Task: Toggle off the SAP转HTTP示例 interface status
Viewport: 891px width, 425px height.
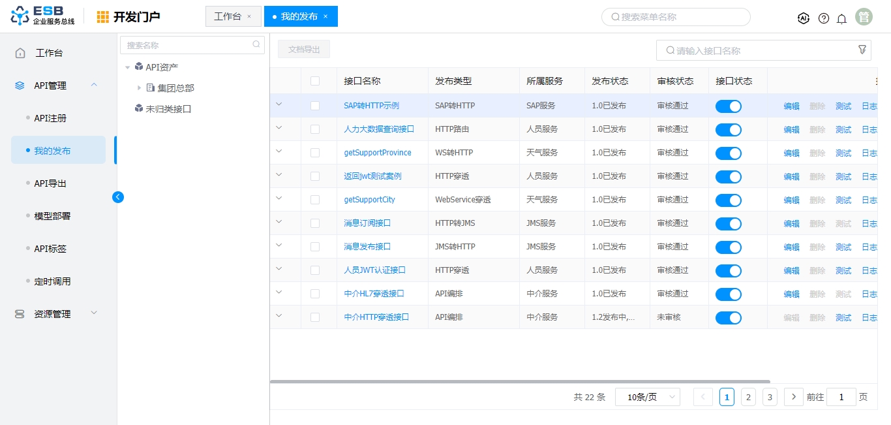Action: 728,106
